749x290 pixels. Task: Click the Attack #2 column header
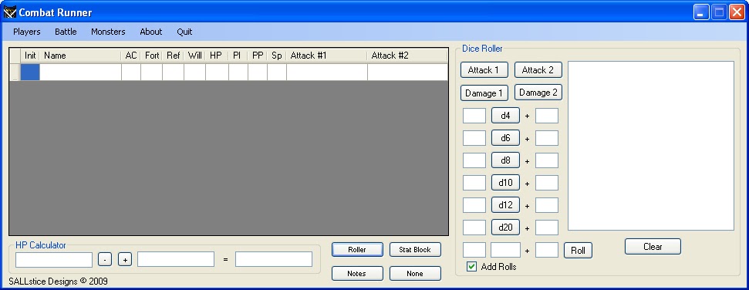pyautogui.click(x=407, y=56)
